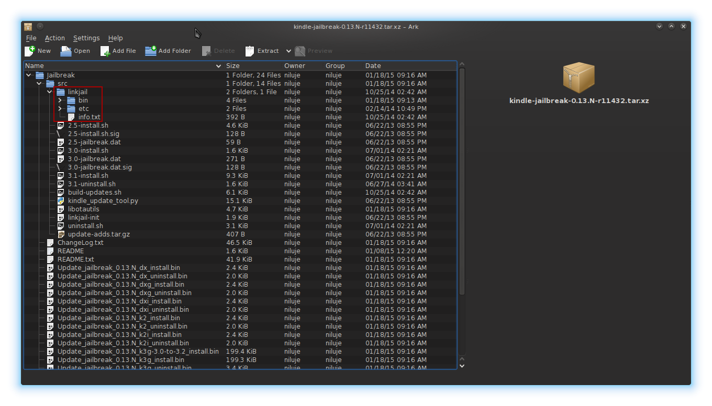Select Update_jailbreak_0.13.N_dxi_install.bin row

(240, 301)
